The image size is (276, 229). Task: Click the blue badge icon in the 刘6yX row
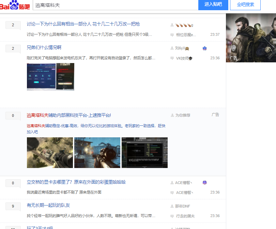204,48
